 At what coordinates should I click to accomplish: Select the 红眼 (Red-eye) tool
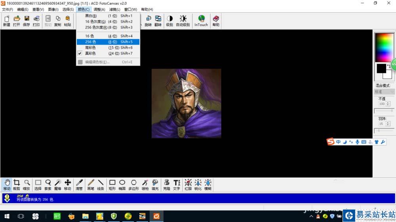coord(188,185)
